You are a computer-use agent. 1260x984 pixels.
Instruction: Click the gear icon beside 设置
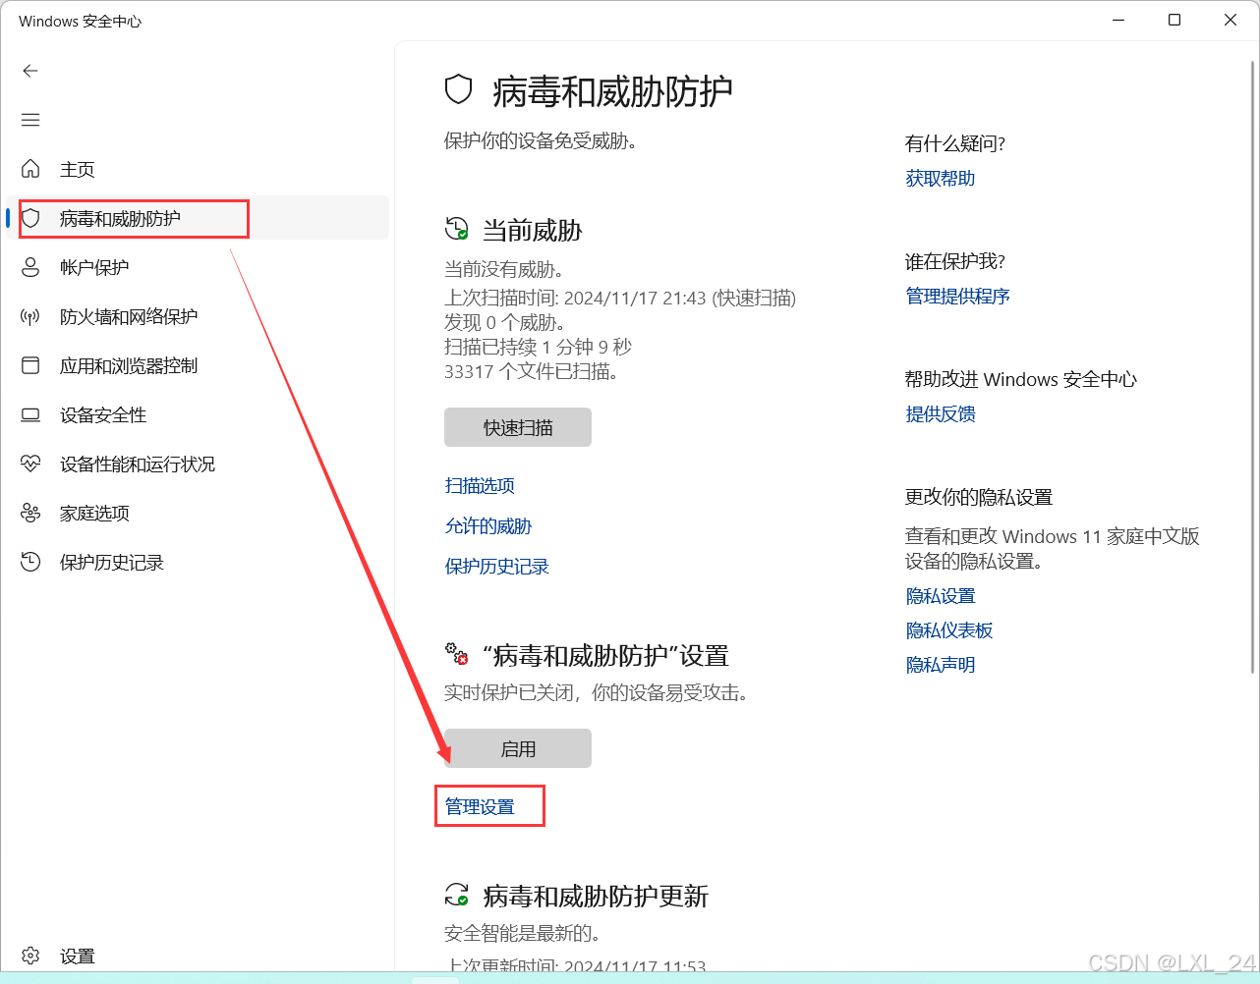pos(30,956)
